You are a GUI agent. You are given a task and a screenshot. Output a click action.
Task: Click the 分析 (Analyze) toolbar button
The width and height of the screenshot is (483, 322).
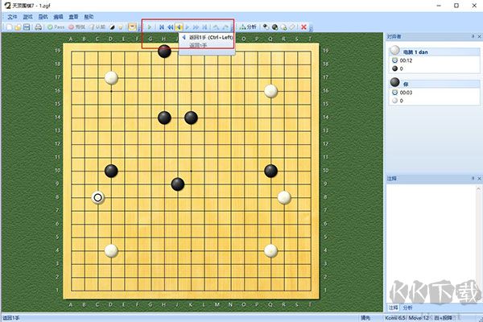248,27
